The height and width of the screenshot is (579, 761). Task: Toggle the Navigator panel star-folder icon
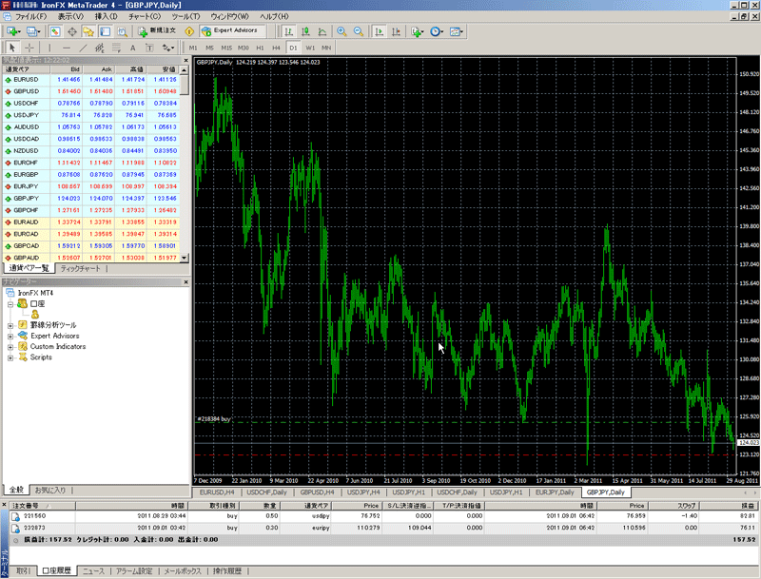[88, 31]
